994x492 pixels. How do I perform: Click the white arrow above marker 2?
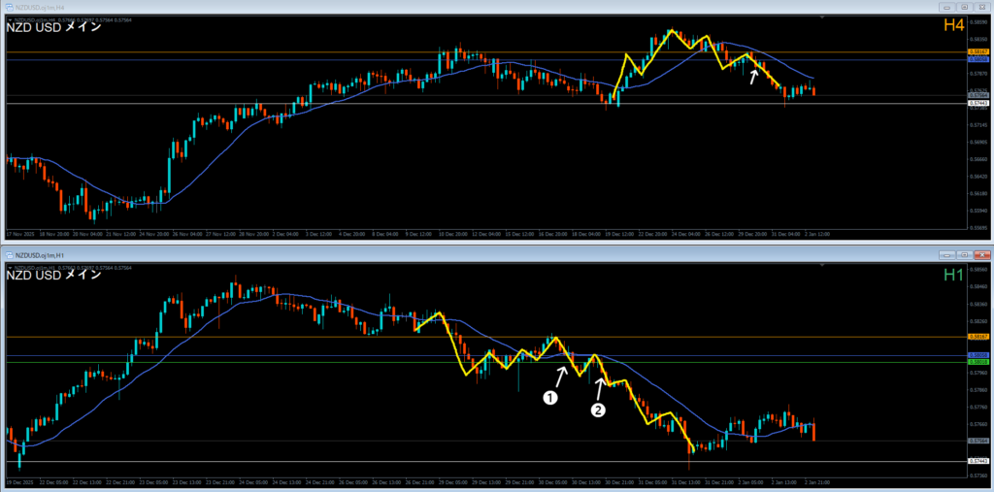click(601, 387)
